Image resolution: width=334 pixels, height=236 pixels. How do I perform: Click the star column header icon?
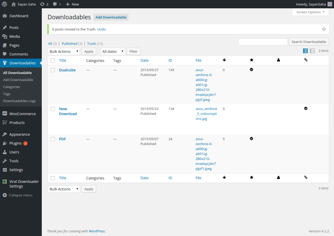(251, 60)
